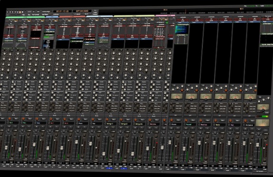
Task: Open the dropdown left of the timecode display
Action: coord(46,11)
